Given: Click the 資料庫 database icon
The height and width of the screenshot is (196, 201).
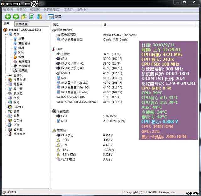Looking at the screenshot, I should point(10,130).
